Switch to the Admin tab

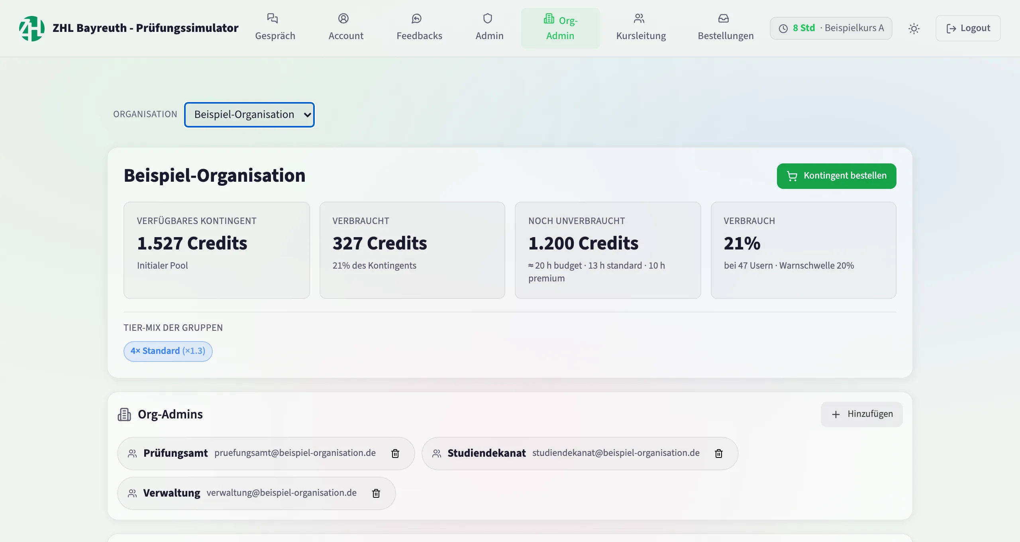(489, 28)
